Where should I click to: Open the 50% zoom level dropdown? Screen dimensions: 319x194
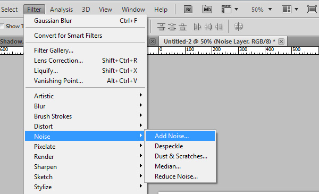[x=262, y=10]
